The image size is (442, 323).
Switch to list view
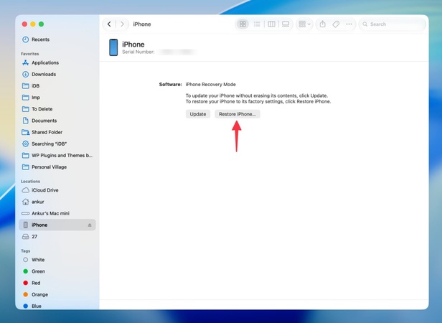pos(257,24)
